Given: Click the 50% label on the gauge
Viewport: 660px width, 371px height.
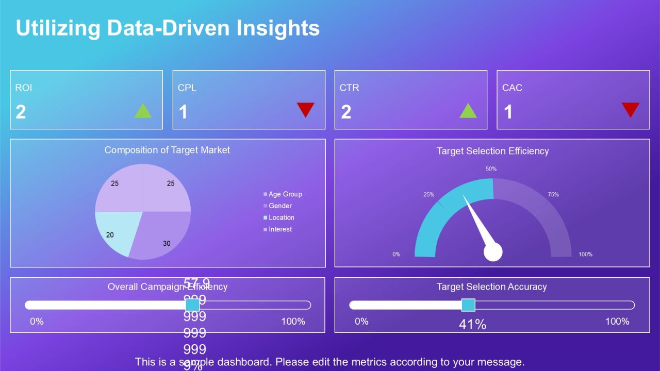Looking at the screenshot, I should coord(491,169).
